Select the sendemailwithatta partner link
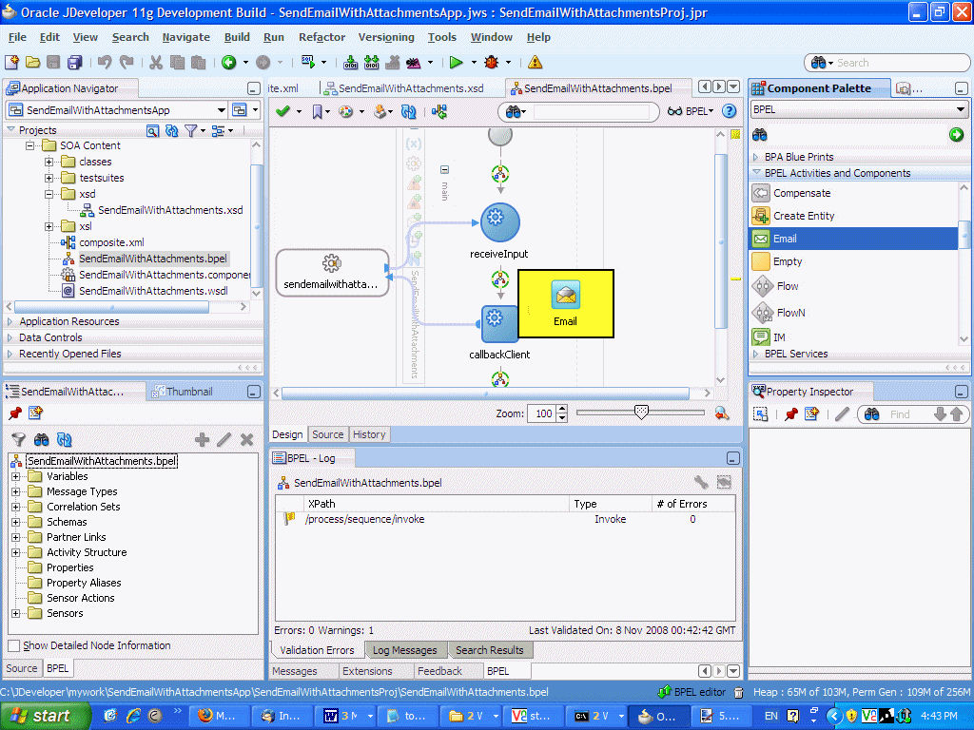 [332, 273]
